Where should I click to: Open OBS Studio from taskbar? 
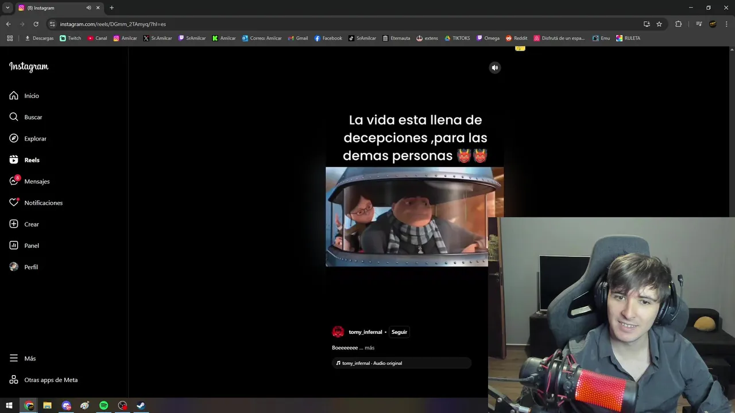(122, 406)
